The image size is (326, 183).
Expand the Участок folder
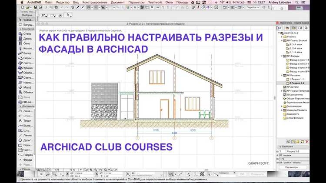(x=282, y=37)
